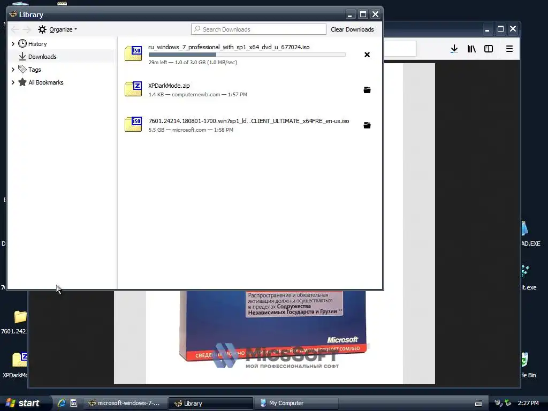The height and width of the screenshot is (411, 548).
Task: Click the 29m left download status text
Action: pos(193,62)
